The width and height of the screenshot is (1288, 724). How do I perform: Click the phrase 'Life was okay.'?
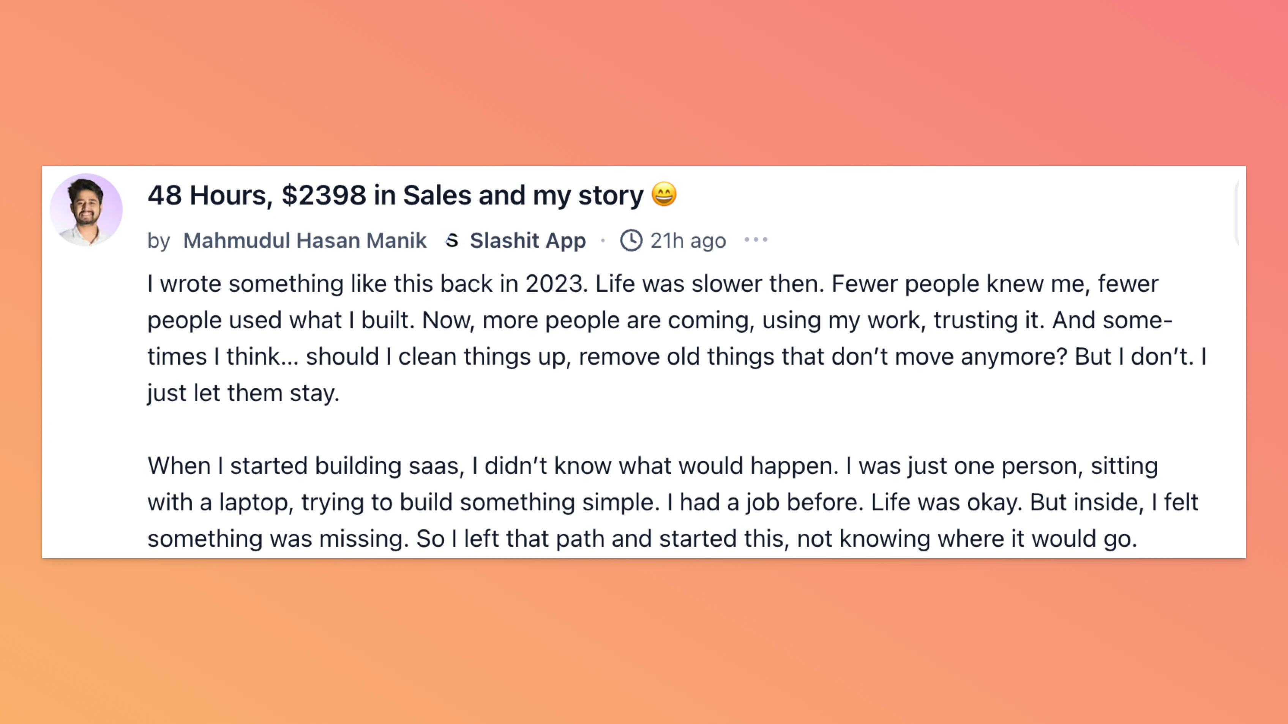[947, 502]
